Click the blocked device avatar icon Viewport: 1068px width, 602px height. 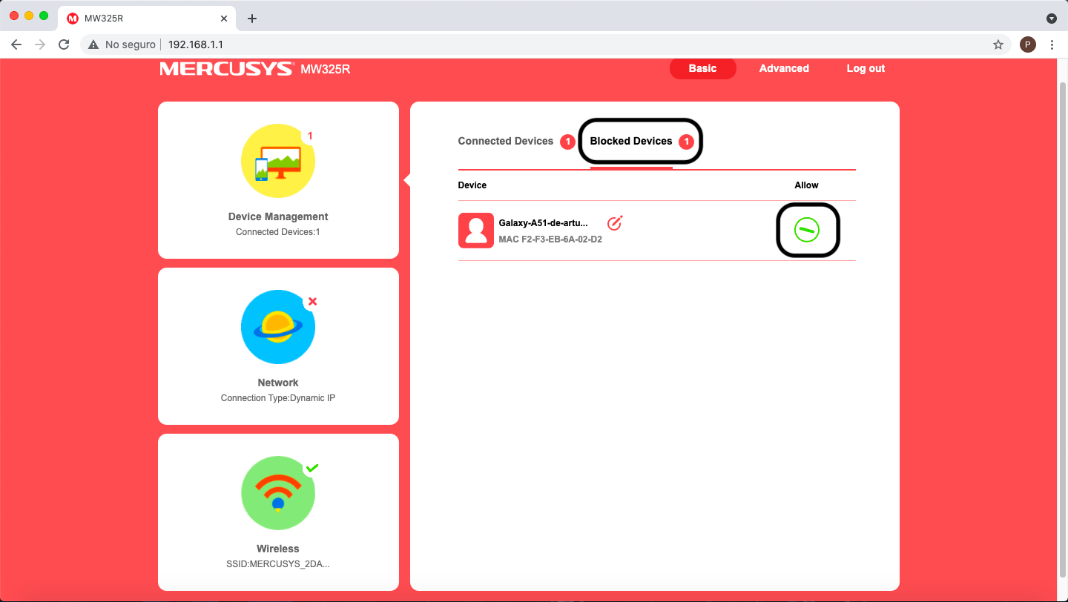(475, 231)
